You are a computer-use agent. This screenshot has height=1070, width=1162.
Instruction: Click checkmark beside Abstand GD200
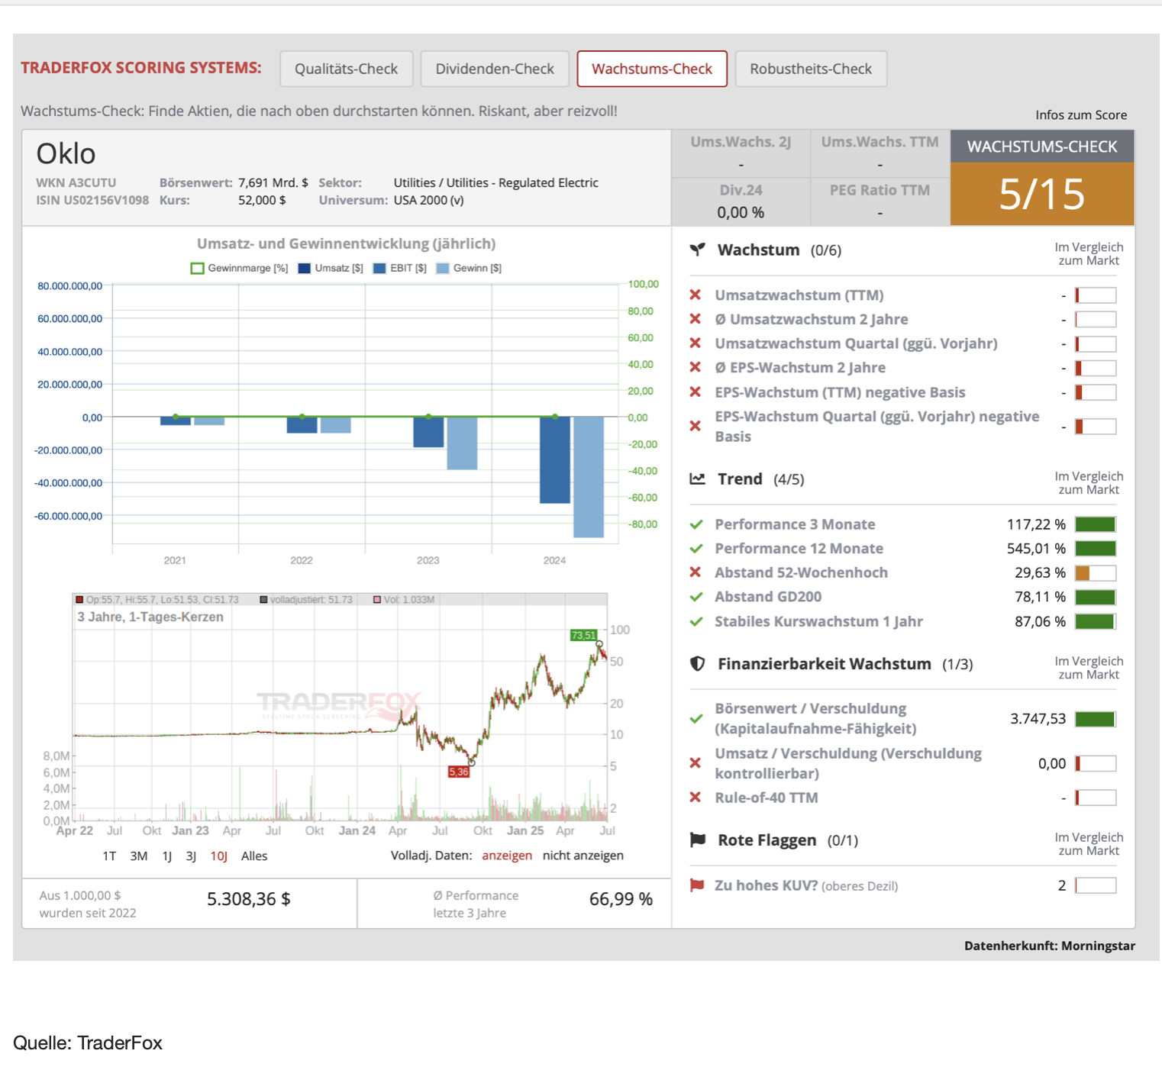pyautogui.click(x=696, y=597)
